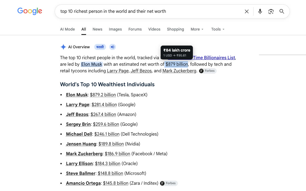Click inside the search query field
306x191 pixels.
click(150, 11)
